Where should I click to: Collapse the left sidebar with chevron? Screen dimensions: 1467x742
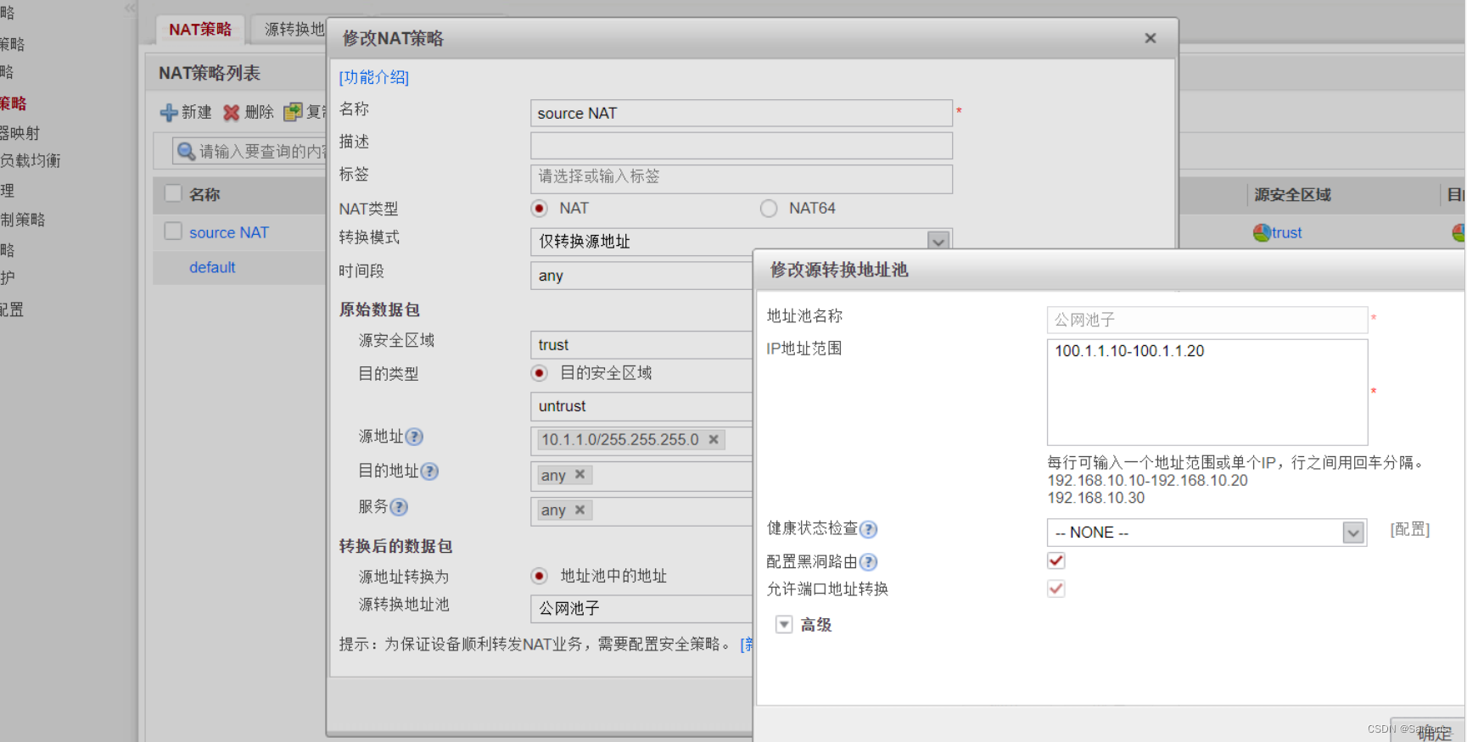(x=130, y=8)
